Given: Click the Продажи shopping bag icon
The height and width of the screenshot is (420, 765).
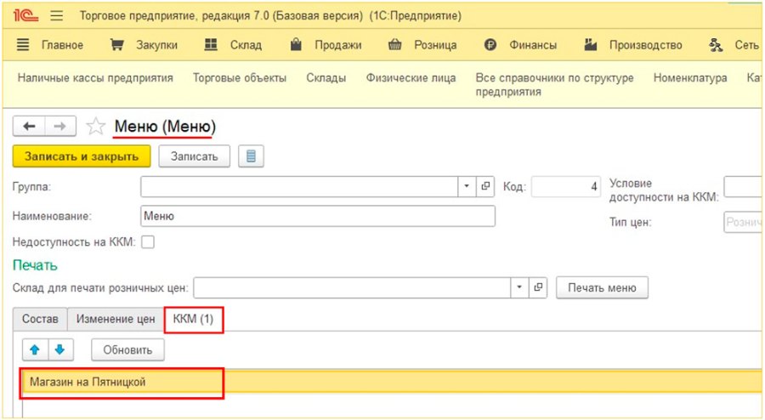Looking at the screenshot, I should (x=296, y=45).
